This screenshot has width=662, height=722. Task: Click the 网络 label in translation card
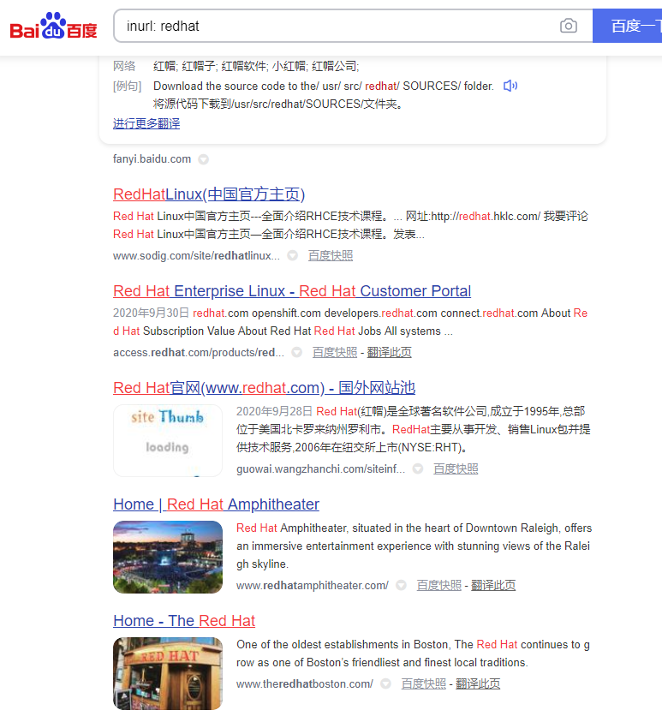coord(124,66)
